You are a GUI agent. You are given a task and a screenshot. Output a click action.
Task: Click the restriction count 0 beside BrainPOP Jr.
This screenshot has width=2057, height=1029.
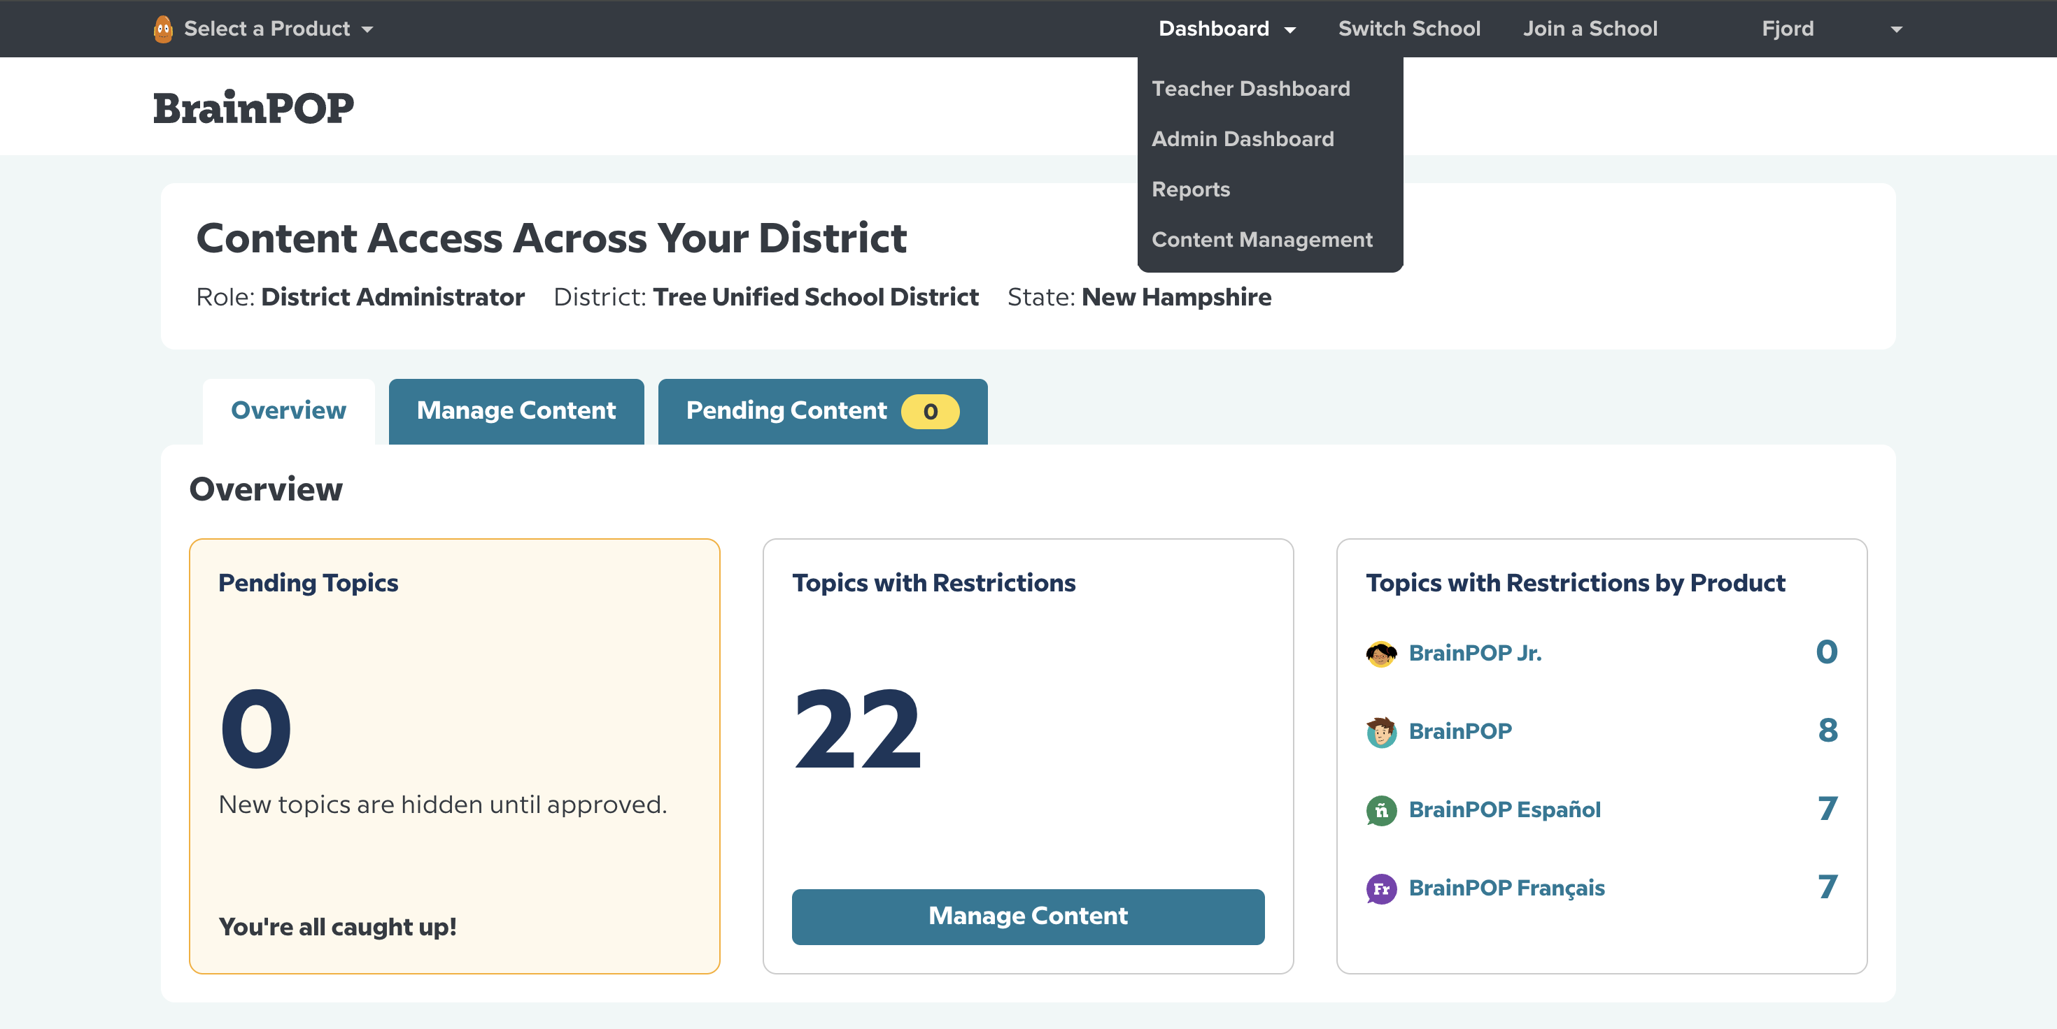1827,652
